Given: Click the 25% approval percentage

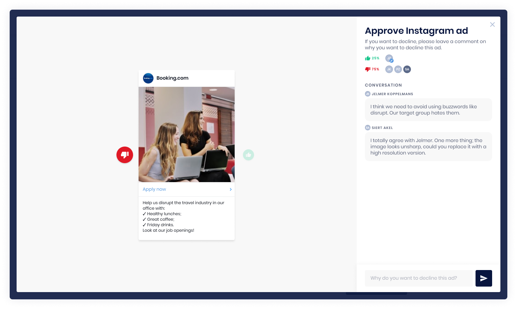Looking at the screenshot, I should tap(376, 58).
